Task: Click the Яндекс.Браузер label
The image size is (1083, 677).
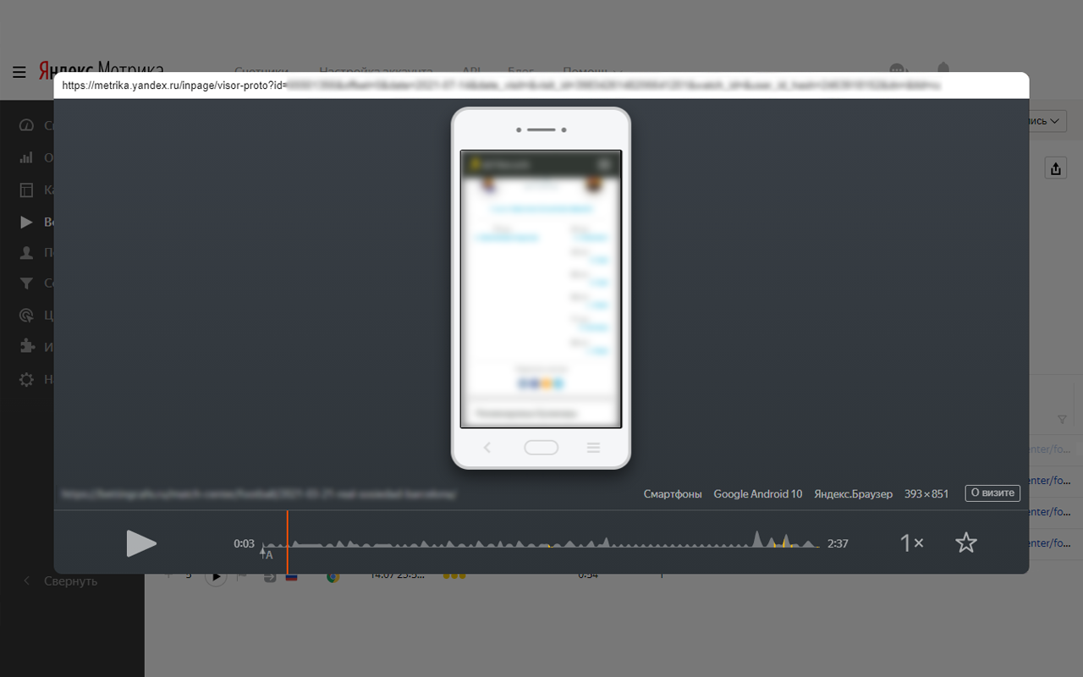Action: 853,493
